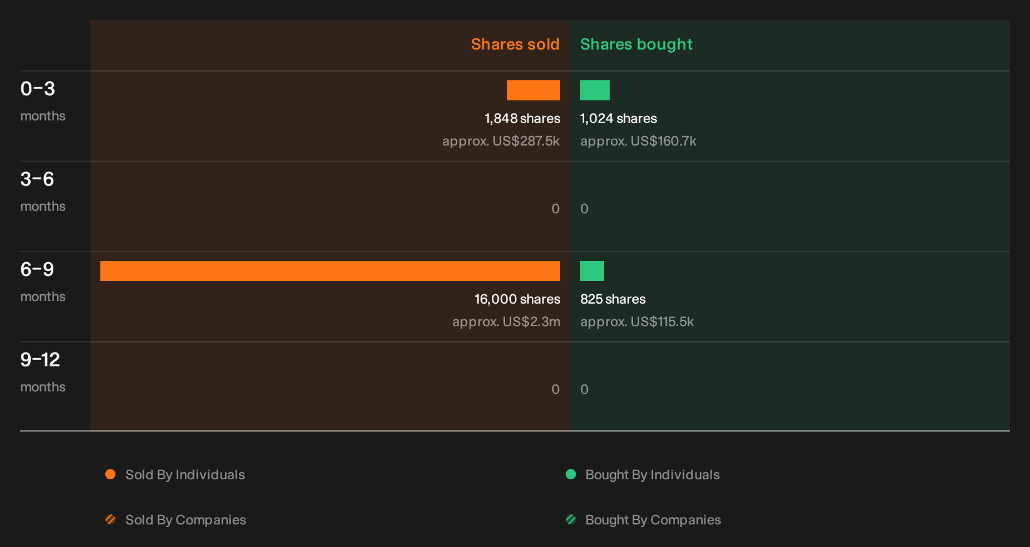Click the orange Sold By Individuals legend dot

tap(110, 474)
